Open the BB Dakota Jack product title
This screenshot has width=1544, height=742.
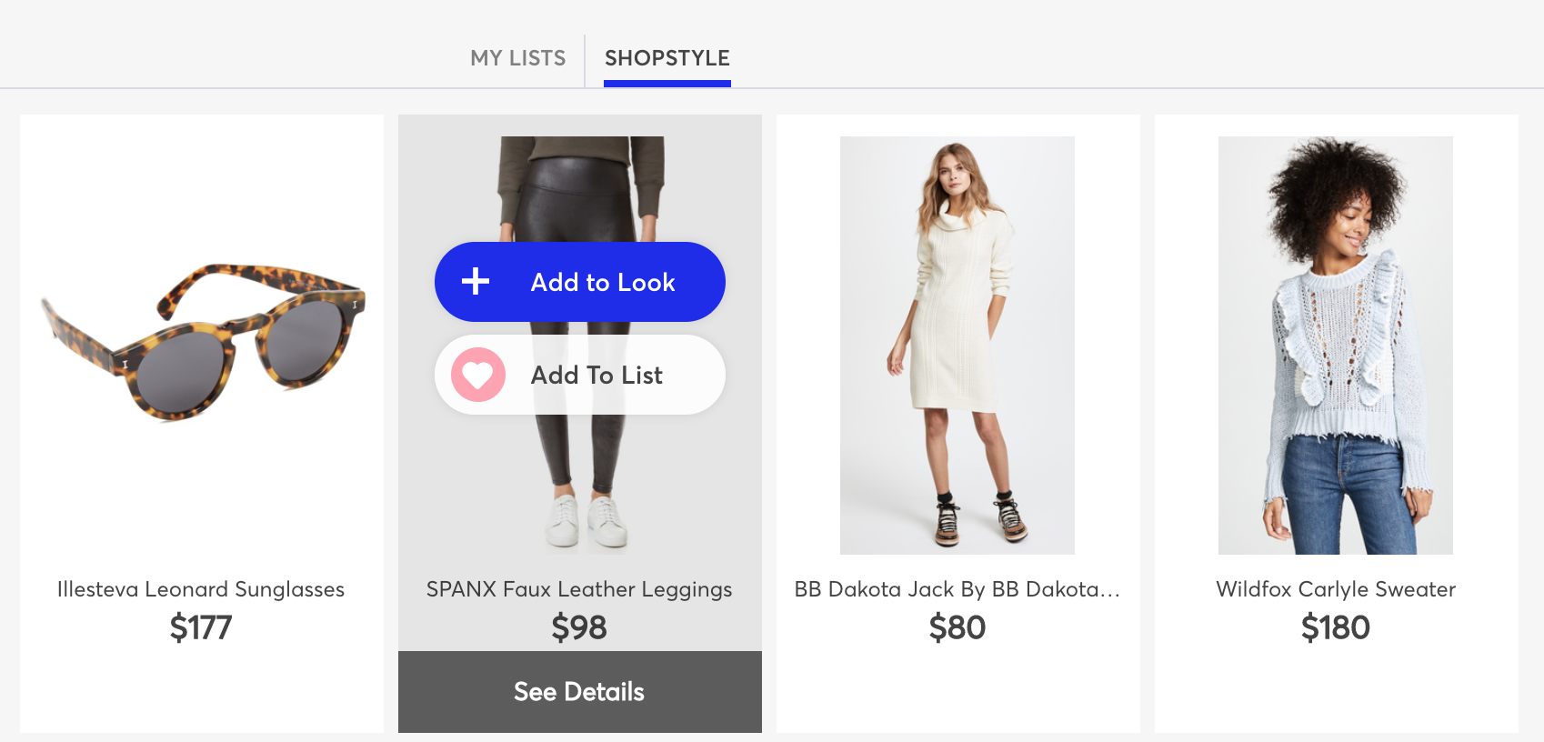point(957,589)
